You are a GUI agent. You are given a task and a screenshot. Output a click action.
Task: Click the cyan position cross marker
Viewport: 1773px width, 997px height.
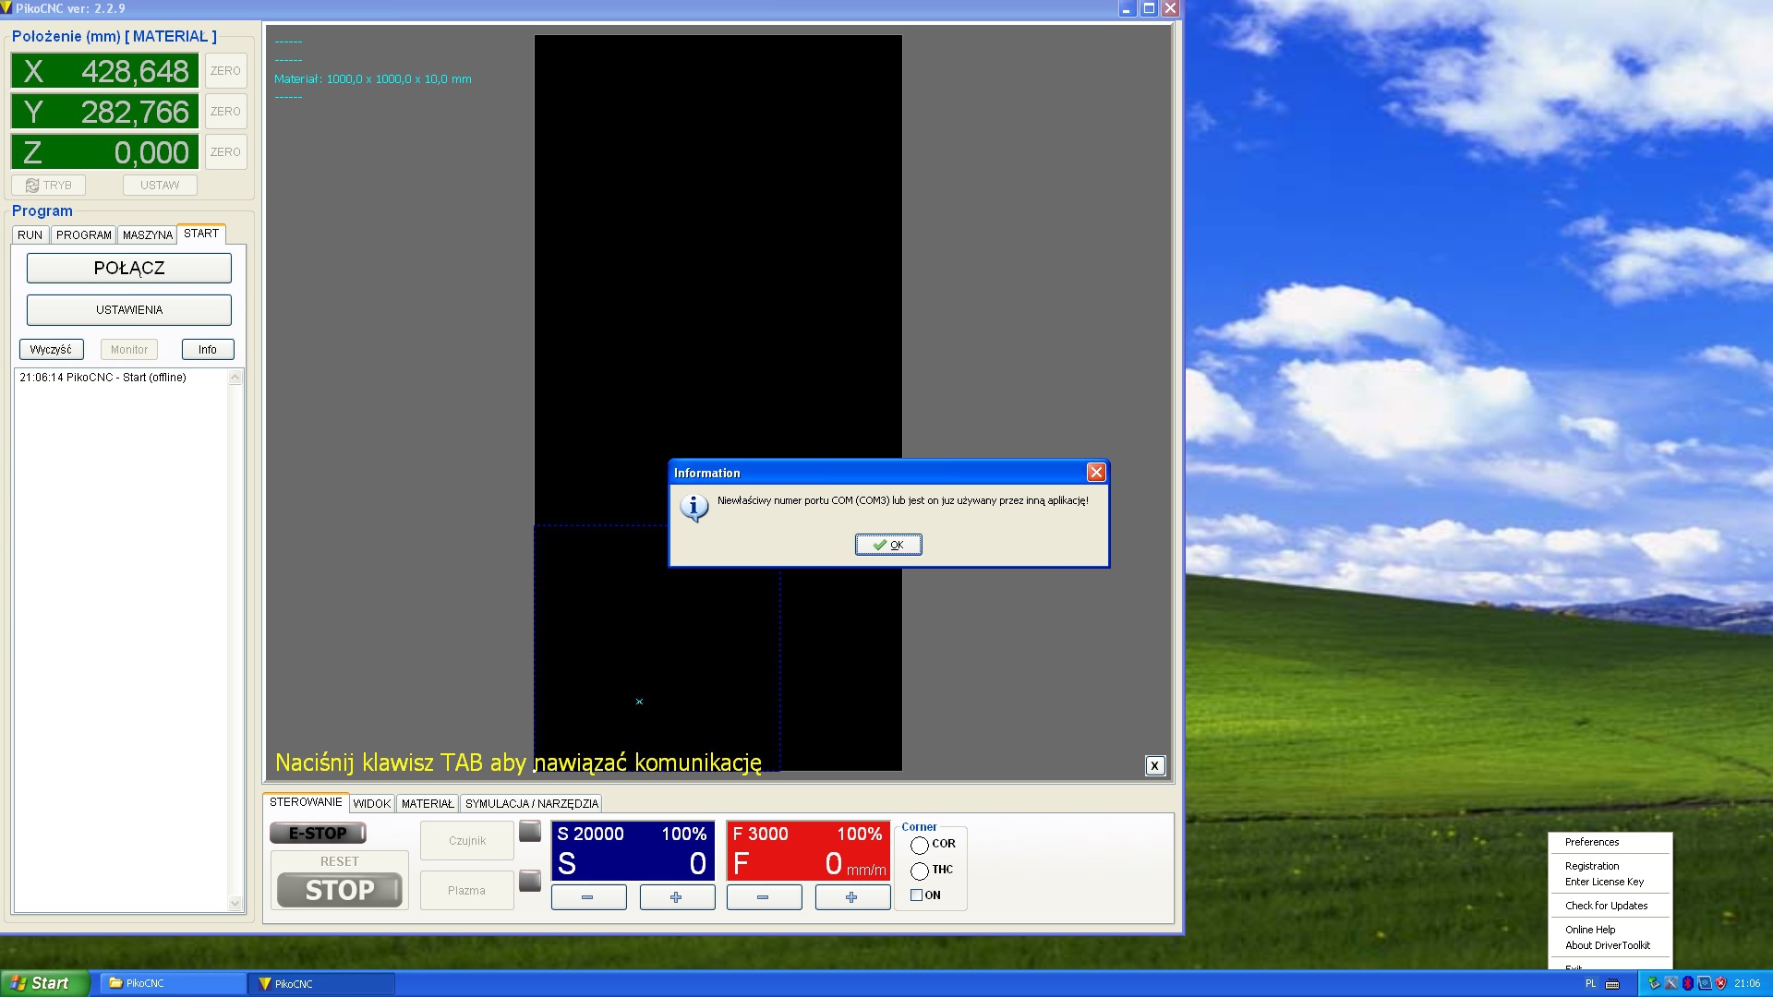coord(639,702)
